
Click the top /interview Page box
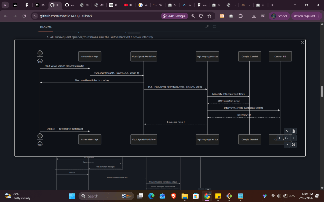click(x=90, y=57)
